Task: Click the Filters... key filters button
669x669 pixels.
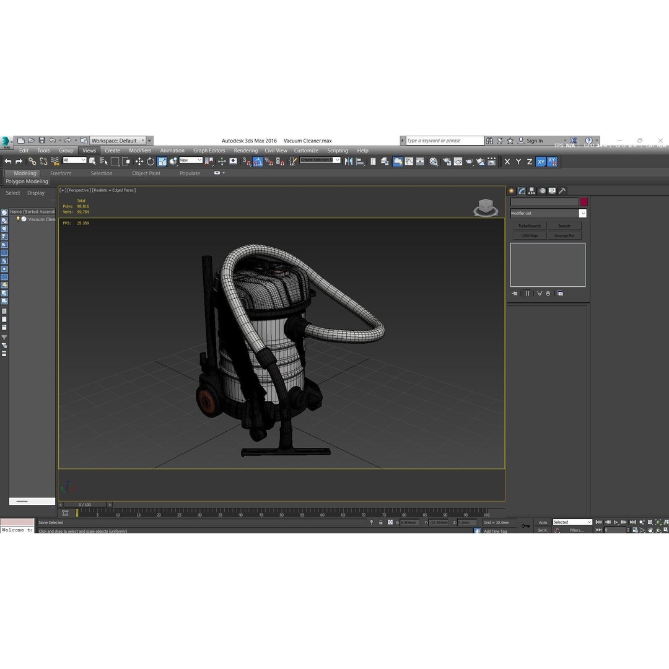Action: tap(577, 530)
